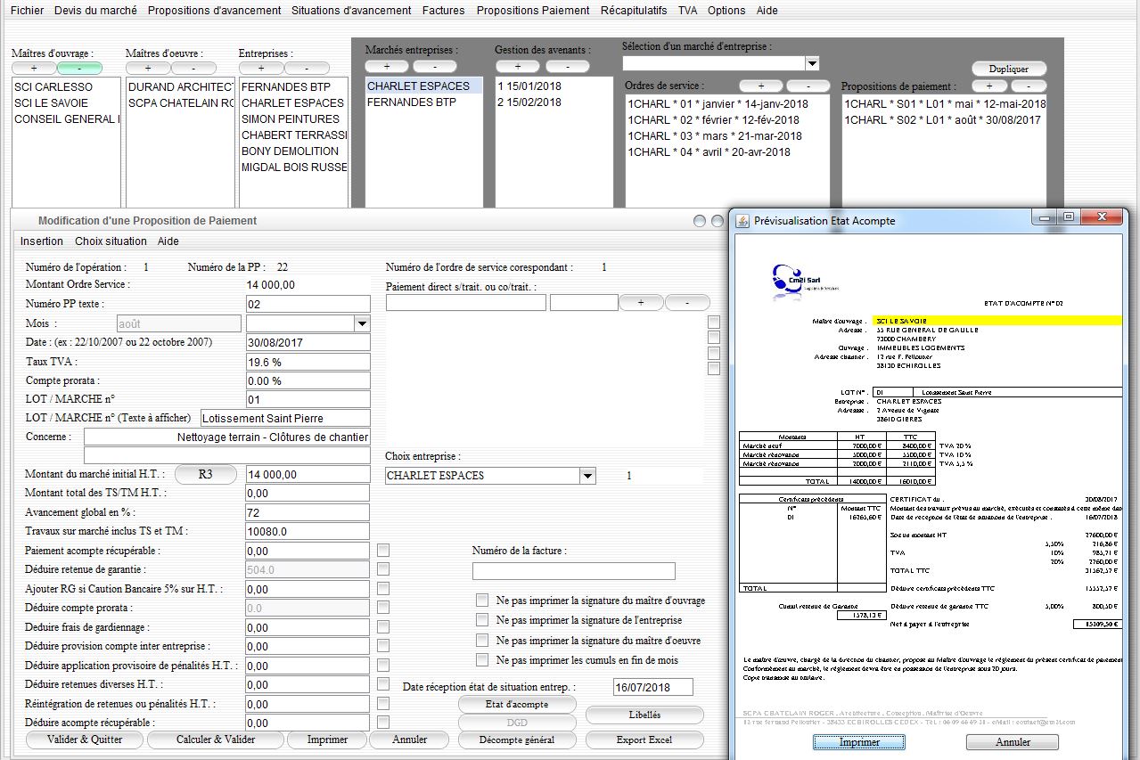The width and height of the screenshot is (1140, 760).
Task: Remove a Proposition de paiement with minus
Action: pos(1029,86)
